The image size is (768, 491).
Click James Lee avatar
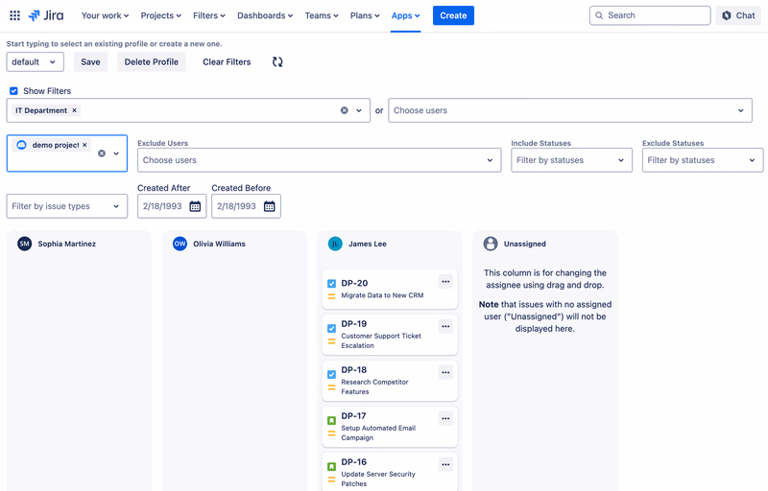coord(335,244)
